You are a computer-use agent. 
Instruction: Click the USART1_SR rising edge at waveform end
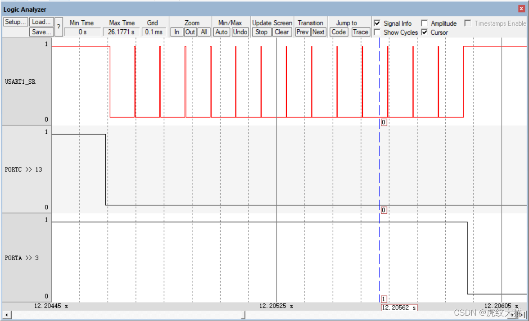coord(464,81)
